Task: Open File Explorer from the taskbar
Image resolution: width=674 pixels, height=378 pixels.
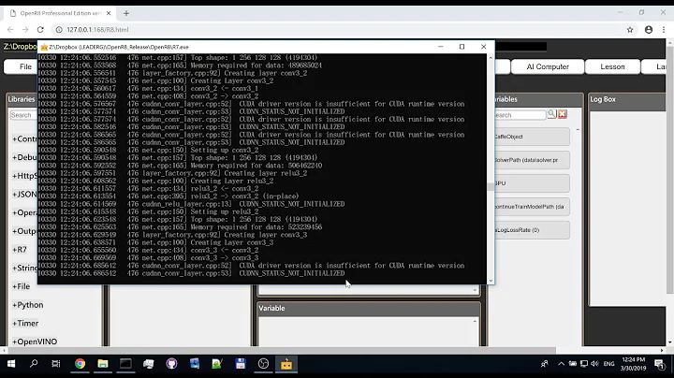Action: click(103, 364)
